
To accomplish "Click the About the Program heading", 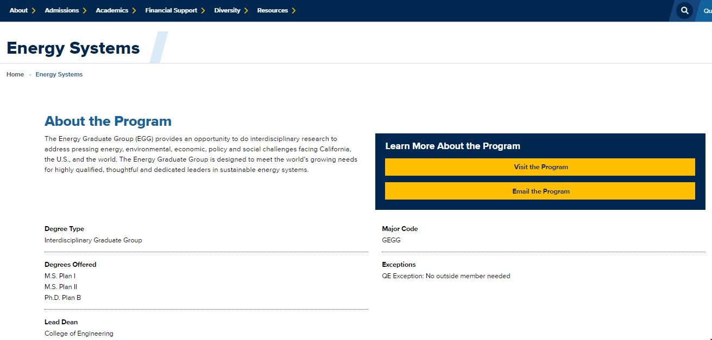I will click(x=108, y=121).
